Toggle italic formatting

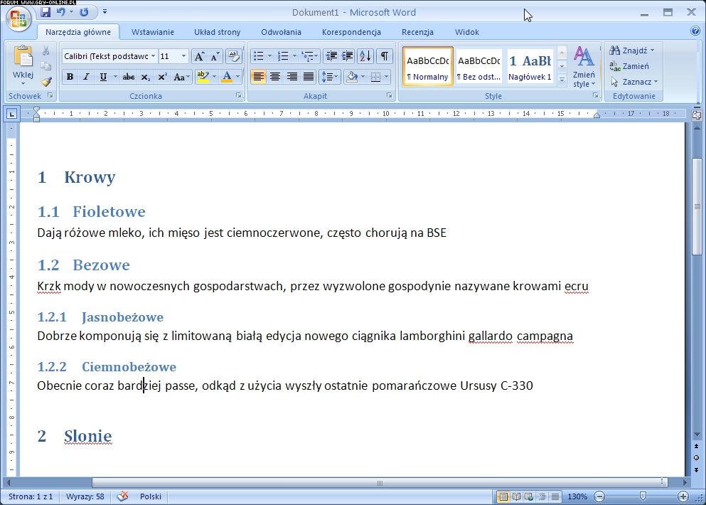[x=86, y=77]
